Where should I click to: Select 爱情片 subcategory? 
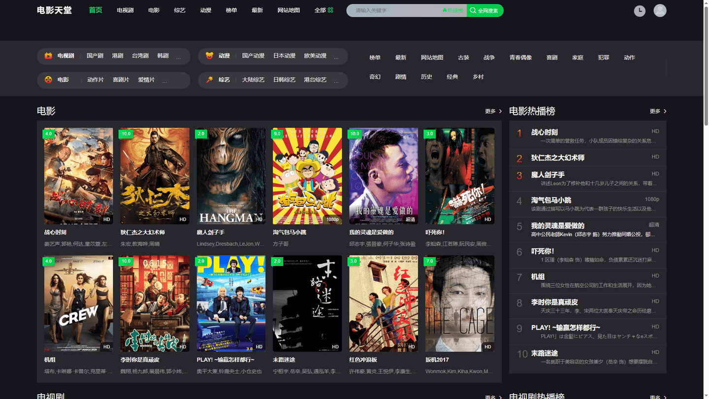coord(146,80)
